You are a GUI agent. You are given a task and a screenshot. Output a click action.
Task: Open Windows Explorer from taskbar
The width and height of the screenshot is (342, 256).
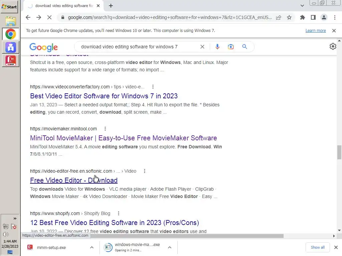[x=10, y=21]
